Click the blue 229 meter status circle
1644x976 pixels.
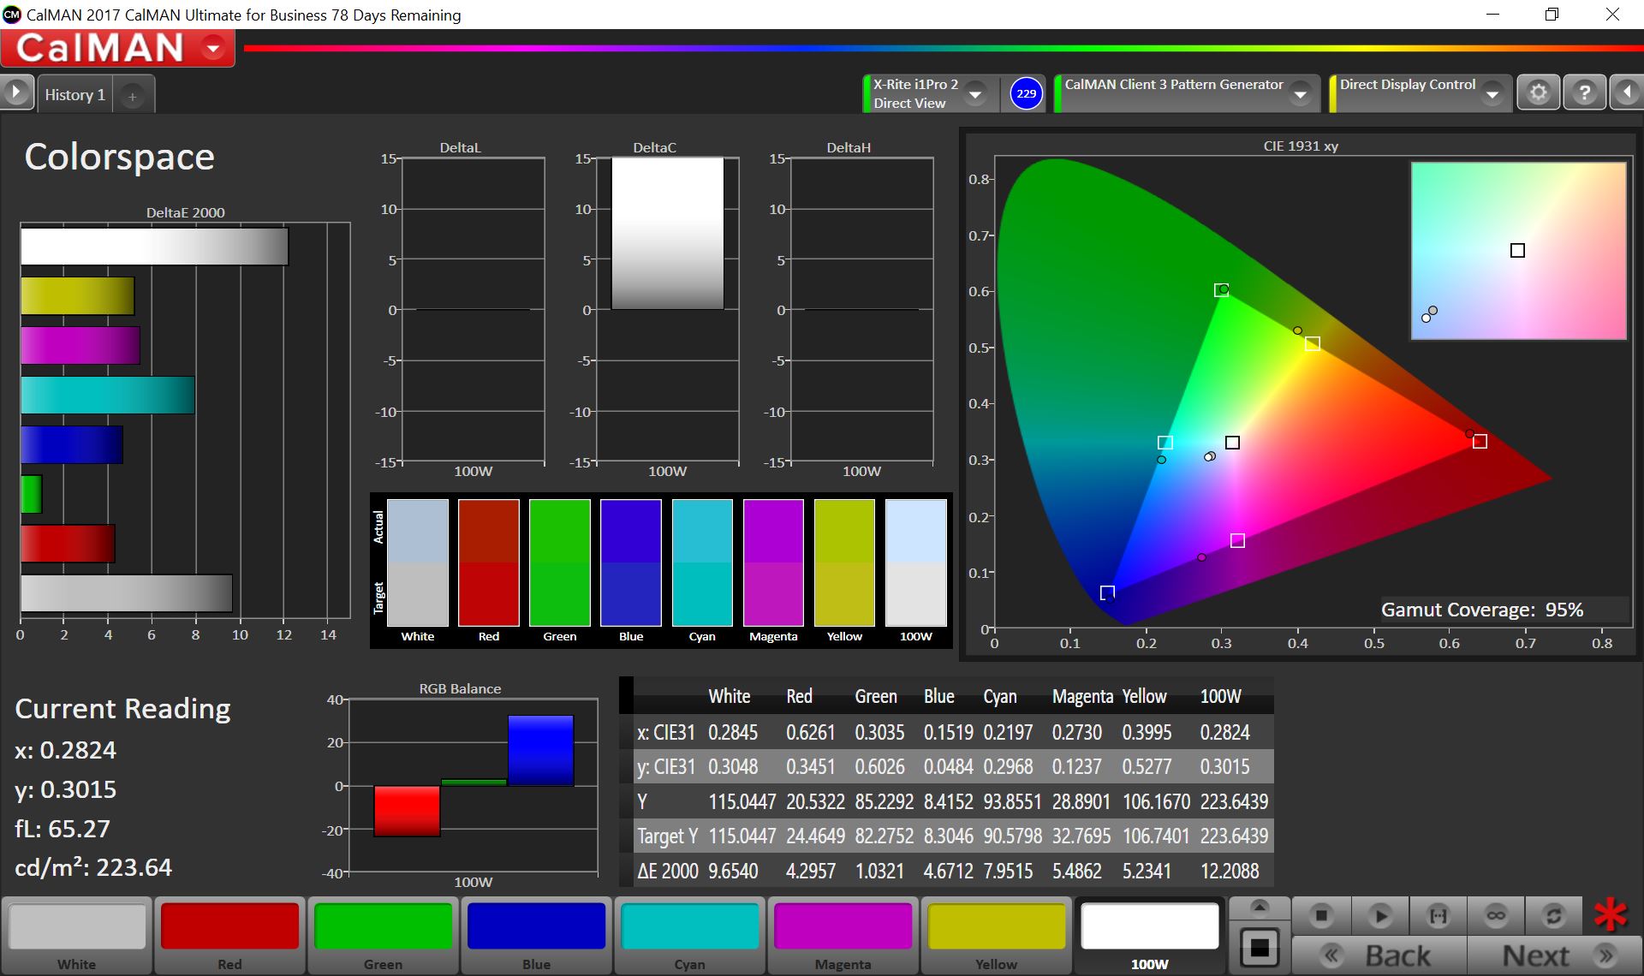[x=1026, y=93]
